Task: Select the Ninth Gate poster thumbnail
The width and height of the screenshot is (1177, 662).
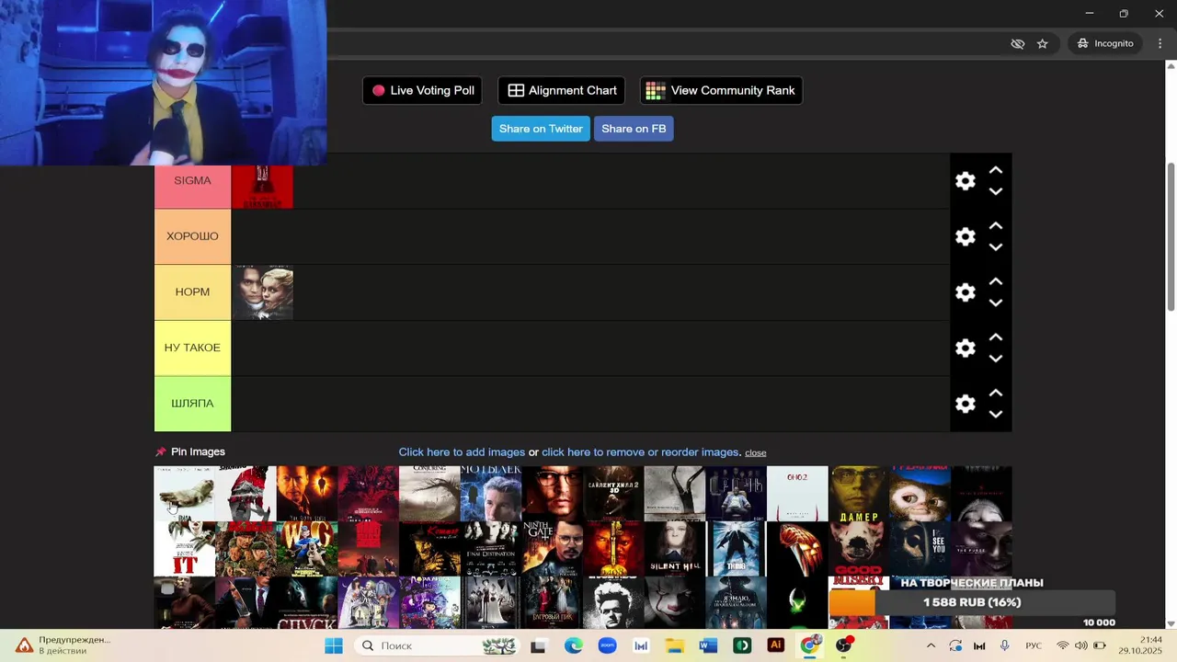Action: click(552, 549)
